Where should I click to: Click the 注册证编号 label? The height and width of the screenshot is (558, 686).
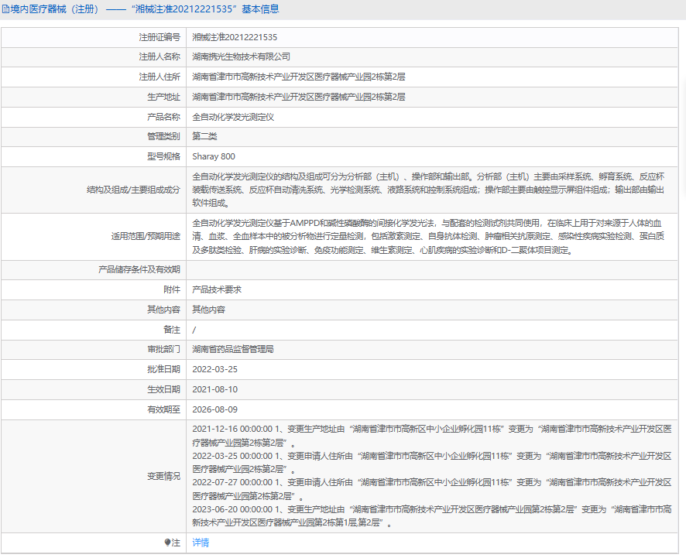pyautogui.click(x=159, y=38)
